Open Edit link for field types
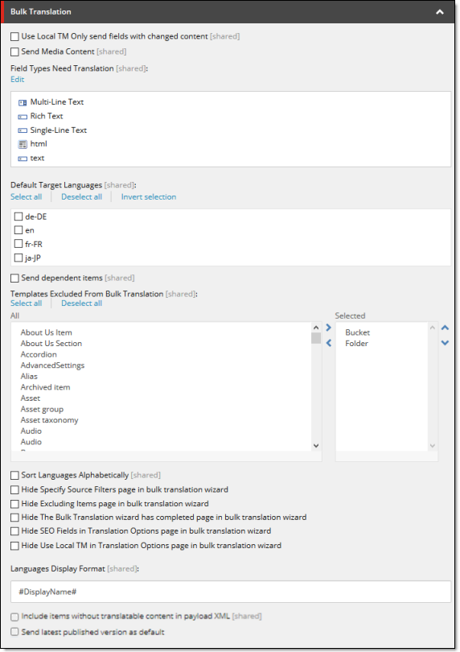Image resolution: width=460 pixels, height=652 pixels. [x=18, y=80]
